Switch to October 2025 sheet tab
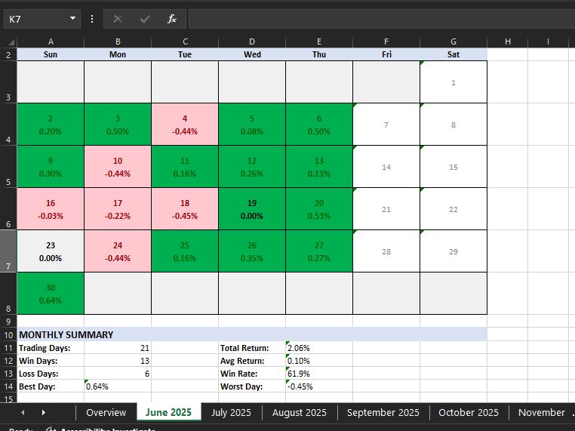This screenshot has height=431, width=575. pos(469,413)
